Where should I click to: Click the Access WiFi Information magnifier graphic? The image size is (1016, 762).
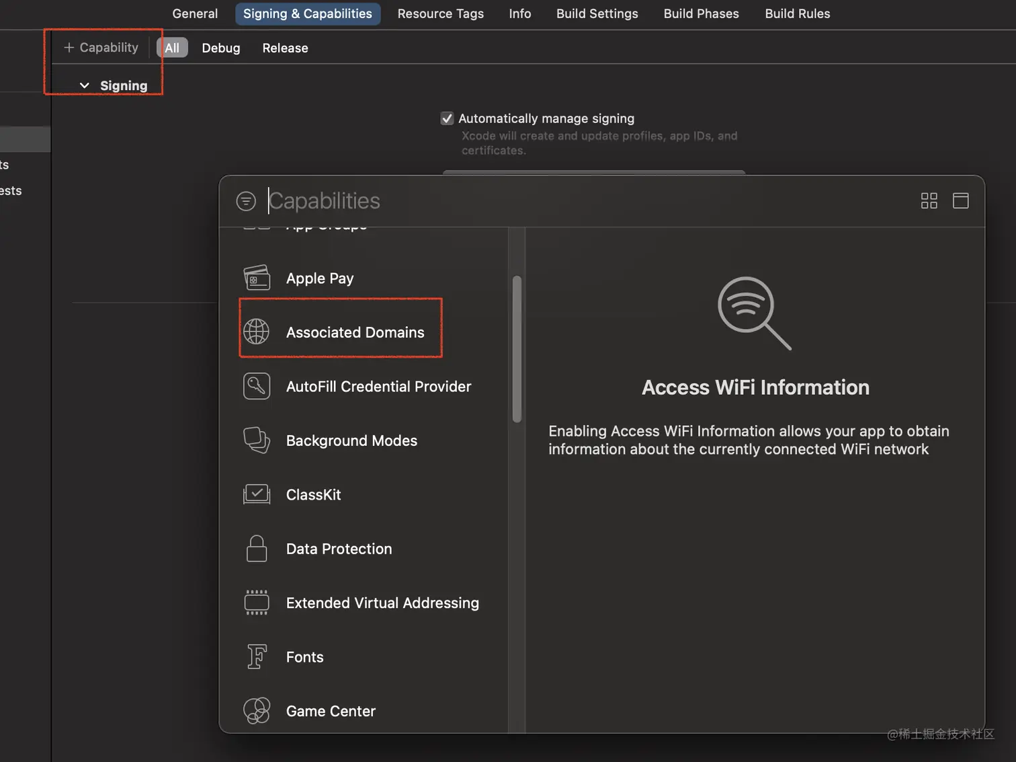click(x=755, y=313)
